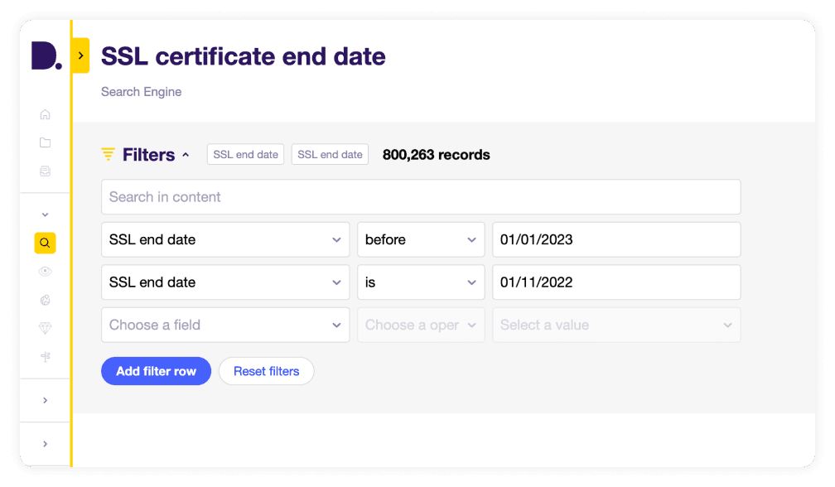Select the yellow search engine icon
Screen dimensions: 835x487
46,243
